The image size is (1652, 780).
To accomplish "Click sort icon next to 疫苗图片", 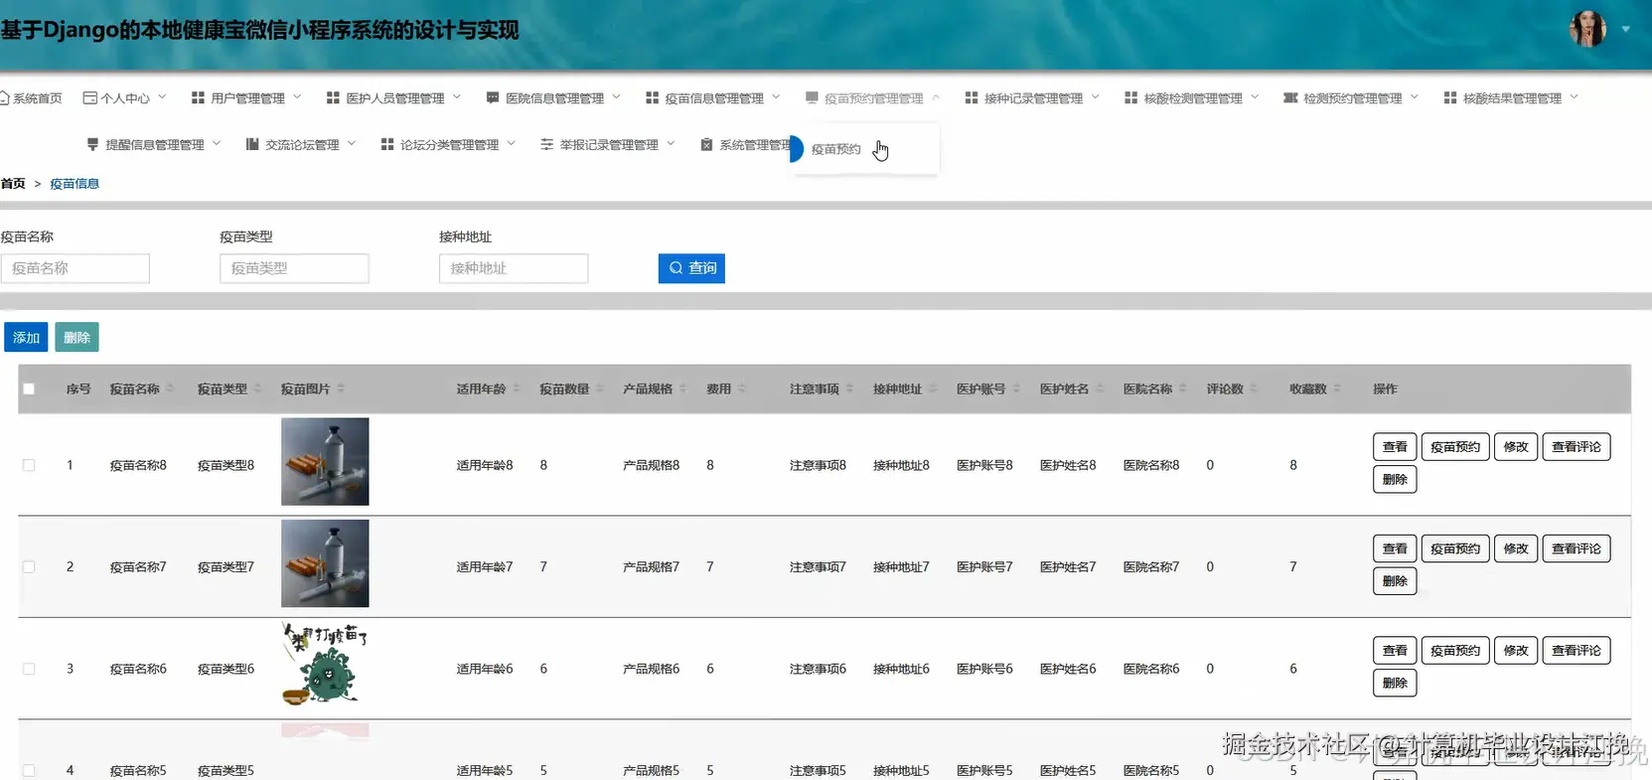I will click(341, 389).
